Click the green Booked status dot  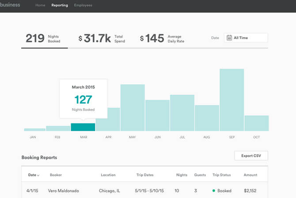(214, 191)
